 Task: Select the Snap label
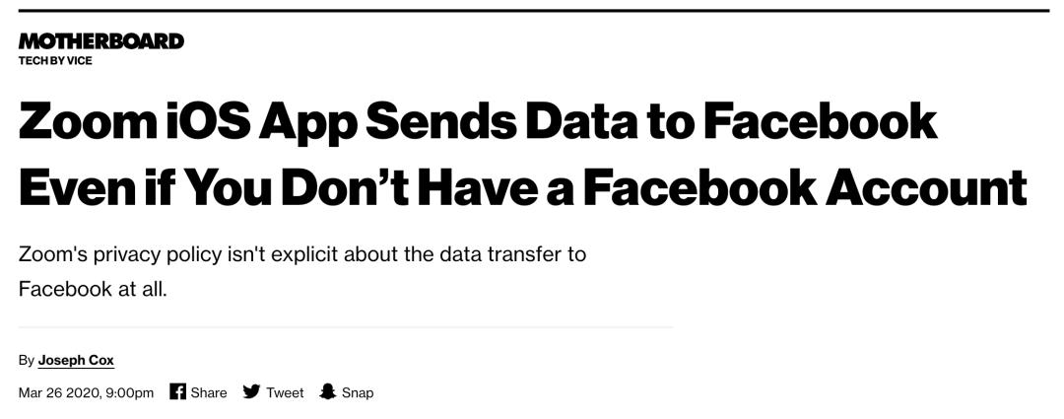358,392
